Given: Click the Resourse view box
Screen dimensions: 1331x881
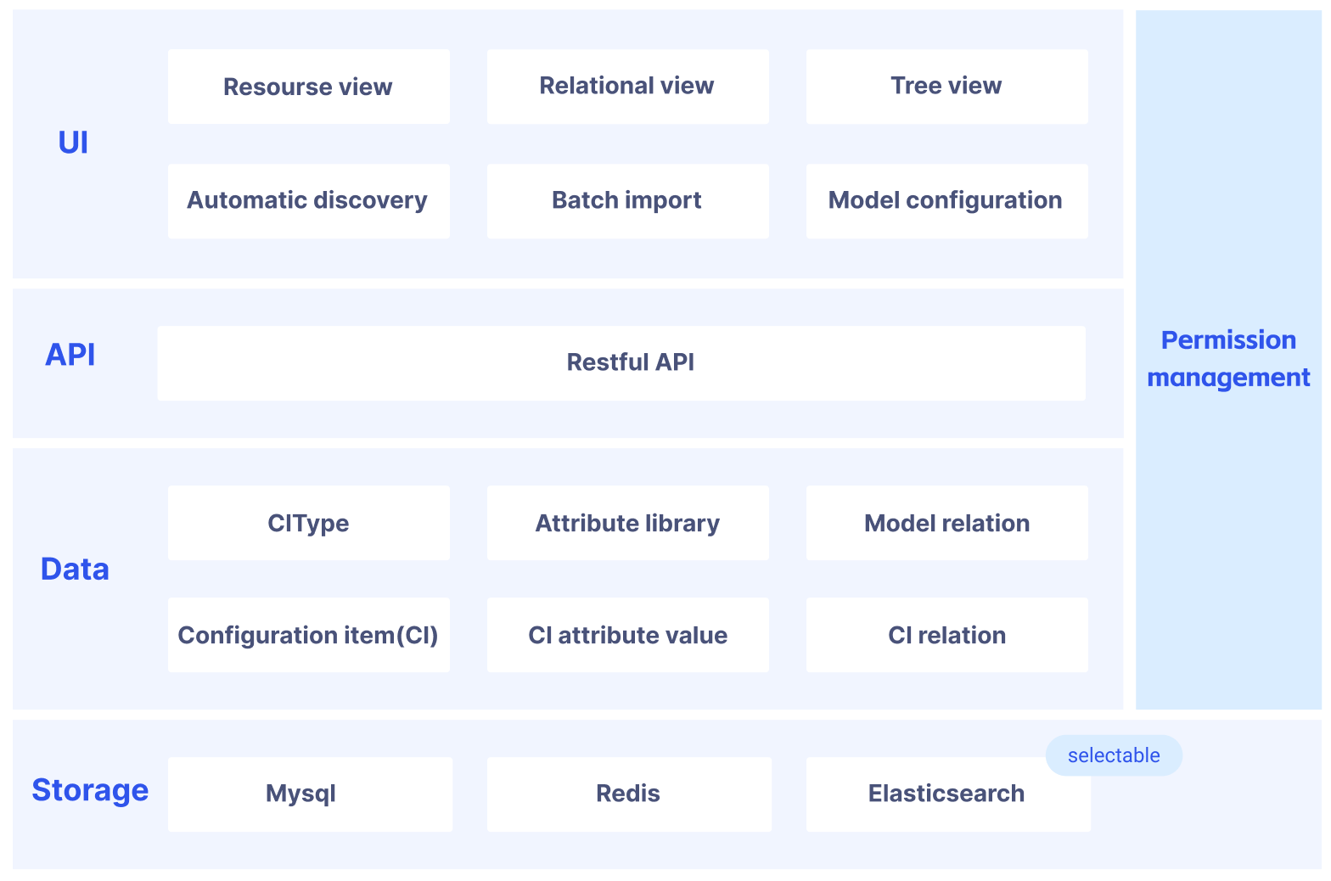Looking at the screenshot, I should [308, 87].
